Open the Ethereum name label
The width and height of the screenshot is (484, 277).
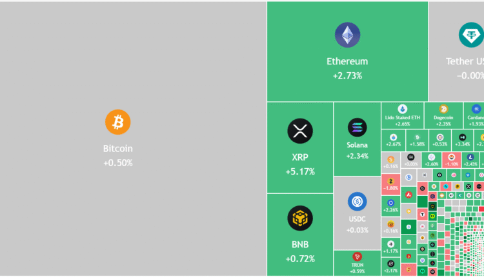(347, 62)
